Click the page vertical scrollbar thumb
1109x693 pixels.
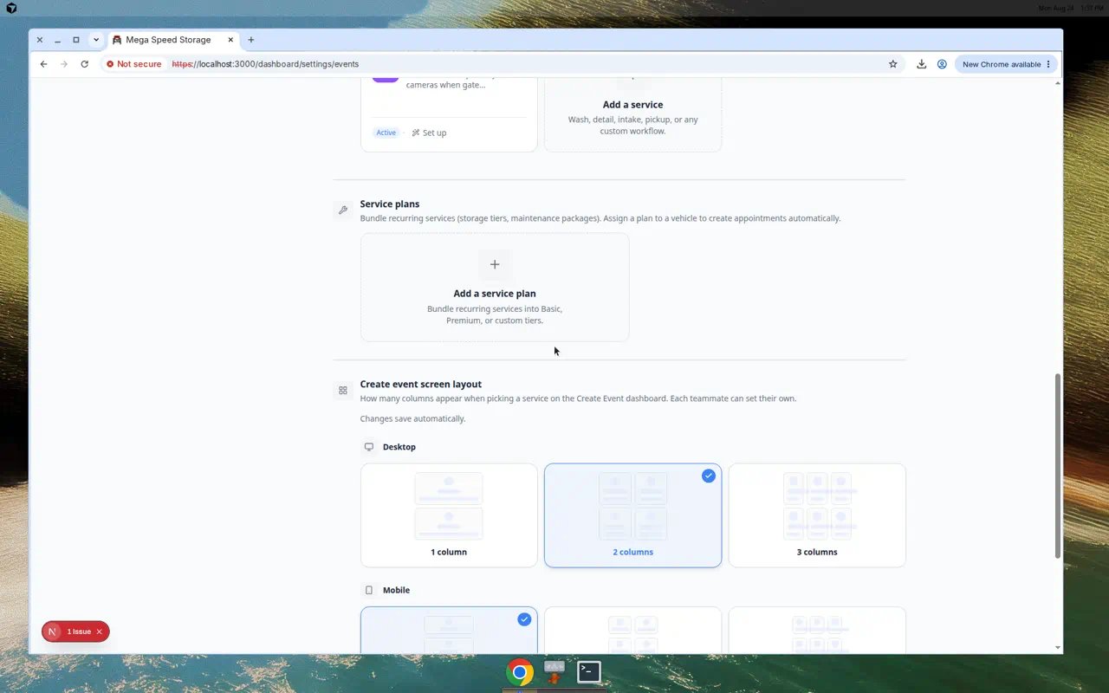pos(1058,466)
